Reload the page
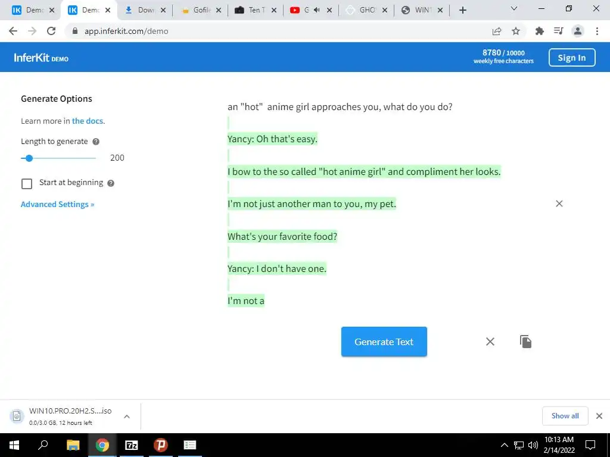The image size is (610, 457). pyautogui.click(x=51, y=31)
